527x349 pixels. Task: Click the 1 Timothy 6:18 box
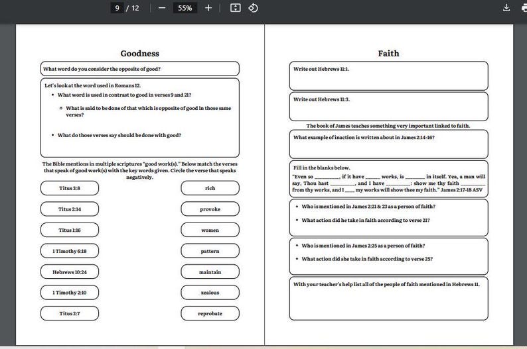(70, 251)
